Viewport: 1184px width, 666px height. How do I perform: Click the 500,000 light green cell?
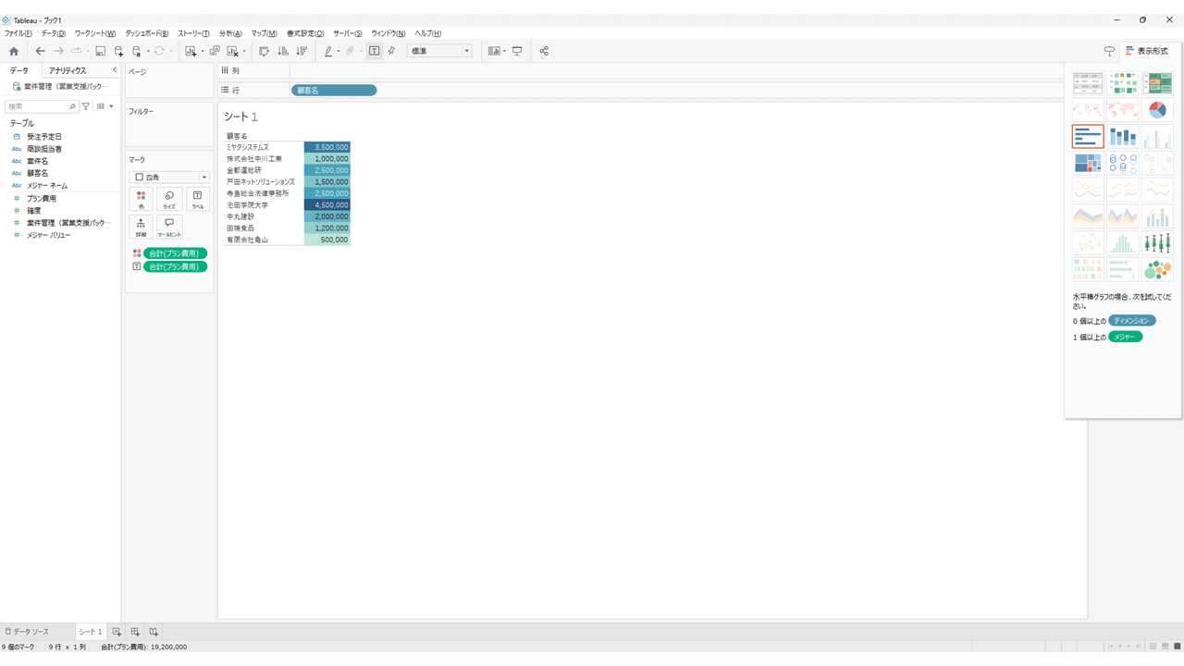tap(327, 240)
